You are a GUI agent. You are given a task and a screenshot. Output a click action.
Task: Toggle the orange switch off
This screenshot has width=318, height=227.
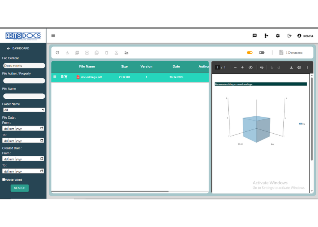(250, 53)
